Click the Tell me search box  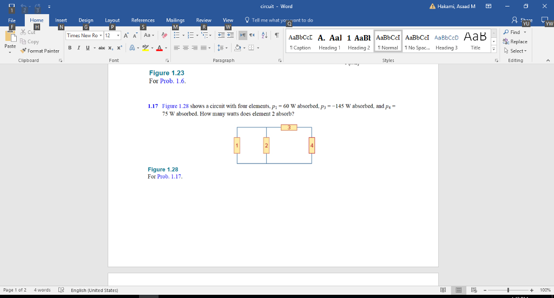[282, 20]
